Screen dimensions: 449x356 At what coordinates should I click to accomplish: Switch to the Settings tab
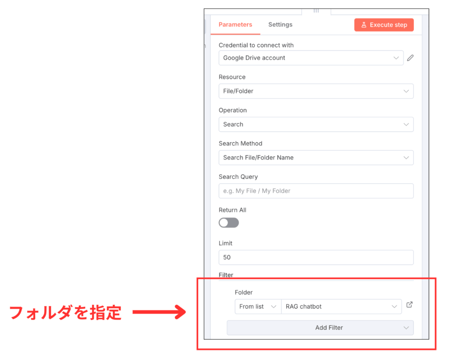(280, 25)
